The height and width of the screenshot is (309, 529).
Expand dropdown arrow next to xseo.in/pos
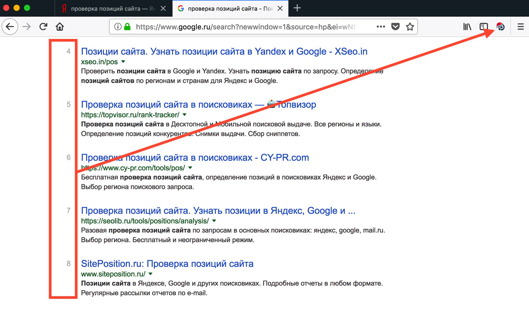(123, 62)
